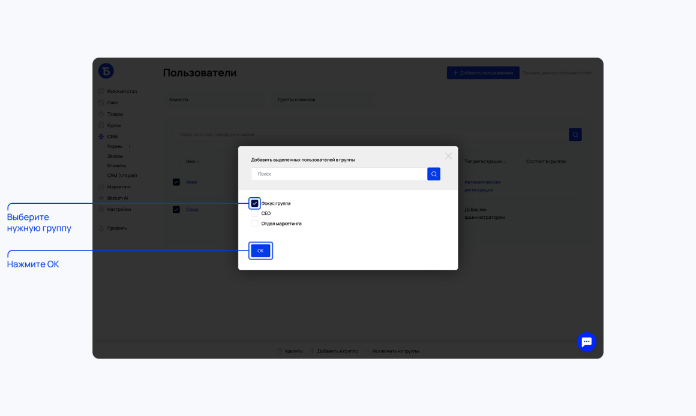
Task: Open Маркетинг in sidebar
Action: click(x=119, y=186)
